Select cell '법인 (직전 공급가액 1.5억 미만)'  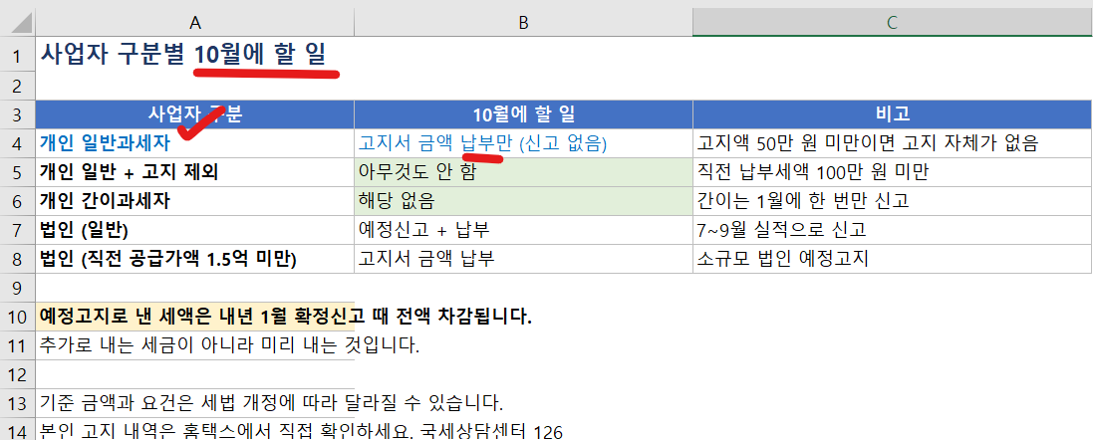coord(194,259)
